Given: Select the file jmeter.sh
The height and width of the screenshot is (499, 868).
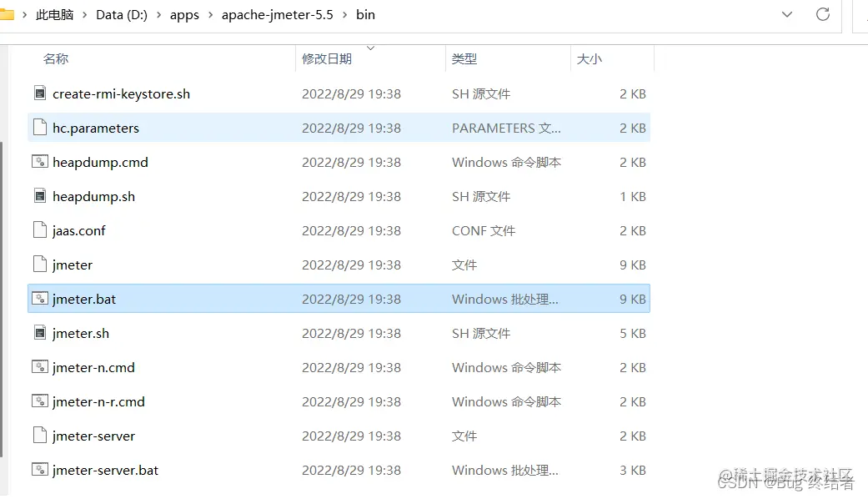Looking at the screenshot, I should (x=80, y=334).
